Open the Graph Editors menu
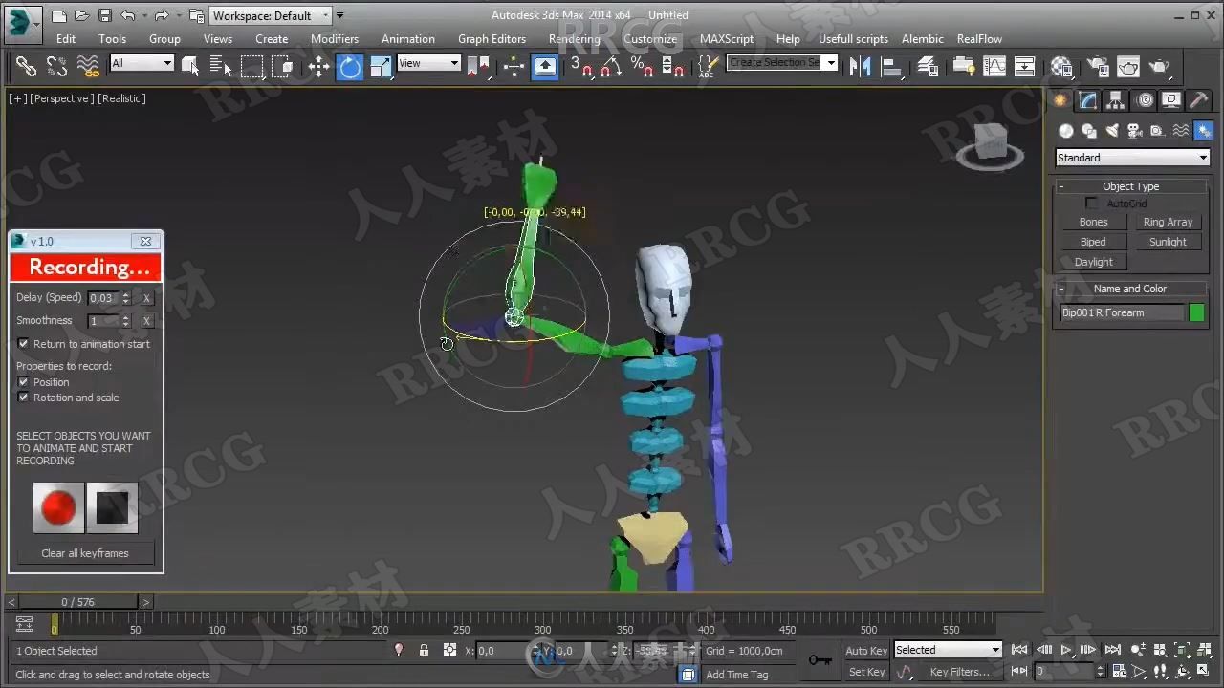Screen dimensions: 1224x688 [x=492, y=39]
